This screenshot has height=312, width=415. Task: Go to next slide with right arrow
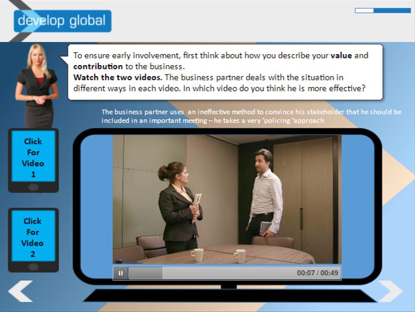point(391,291)
